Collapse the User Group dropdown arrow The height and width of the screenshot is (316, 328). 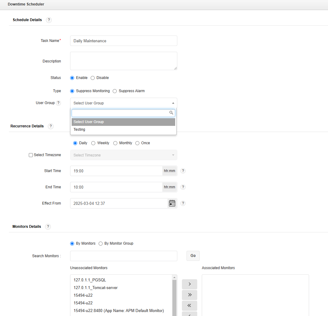coord(173,103)
